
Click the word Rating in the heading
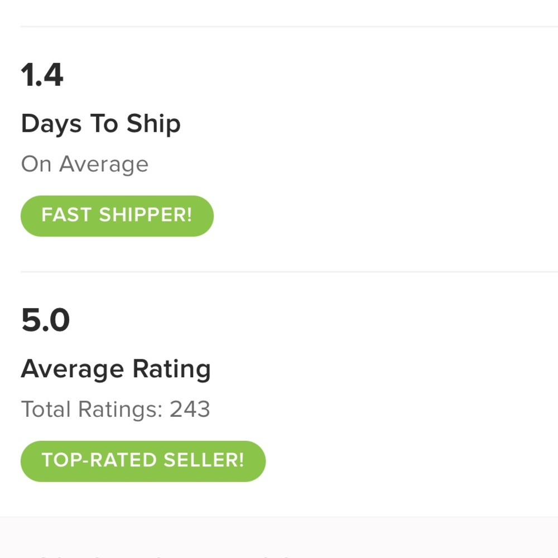pyautogui.click(x=171, y=369)
